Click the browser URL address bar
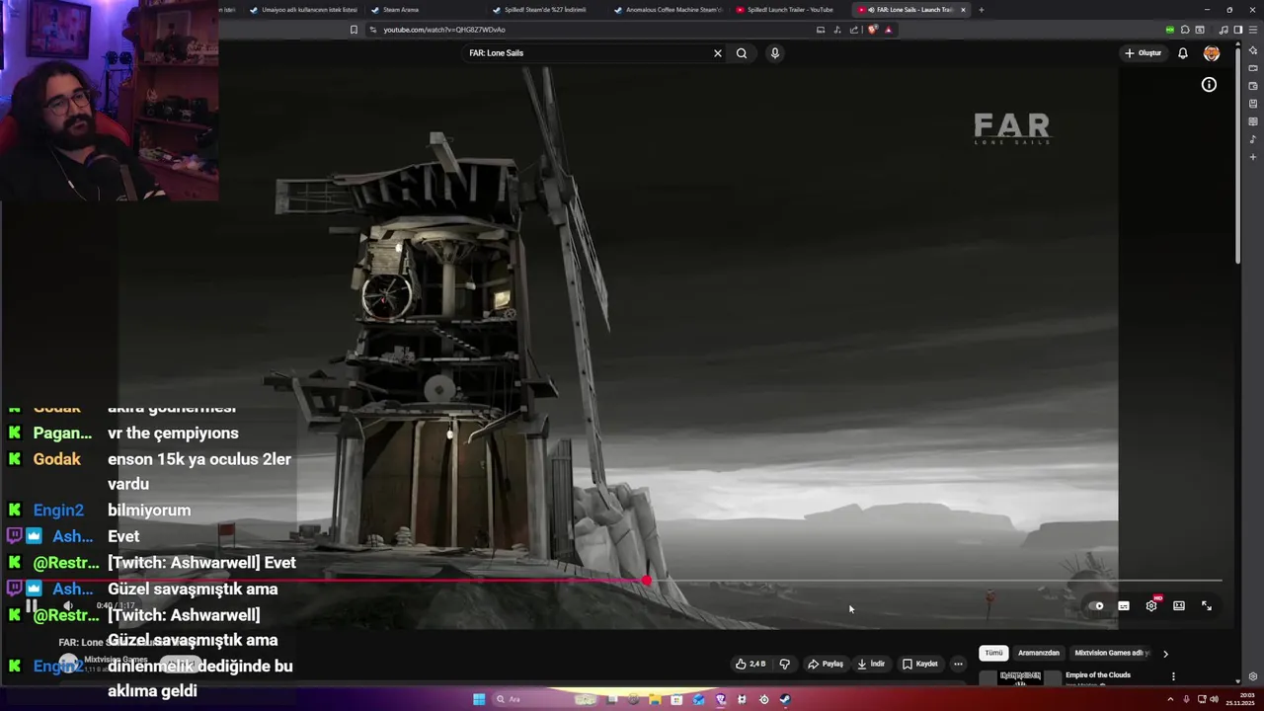Viewport: 1264px width, 711px height. click(592, 30)
